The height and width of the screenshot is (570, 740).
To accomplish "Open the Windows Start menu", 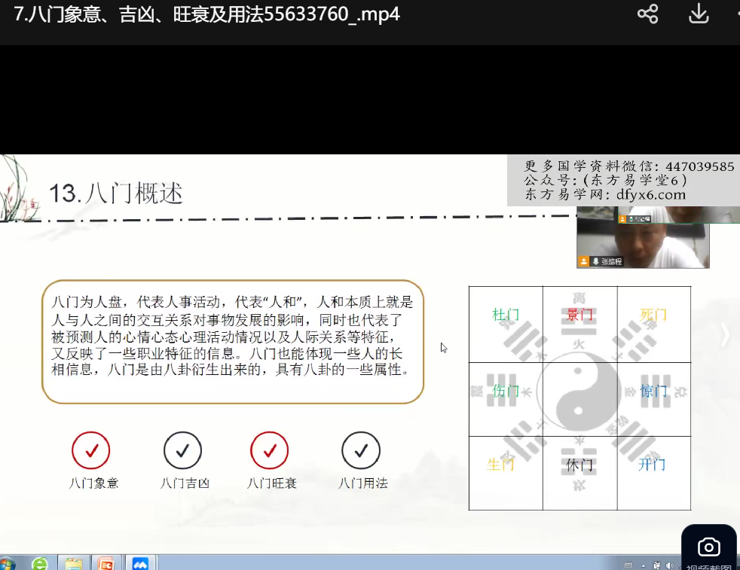I will [x=7, y=563].
